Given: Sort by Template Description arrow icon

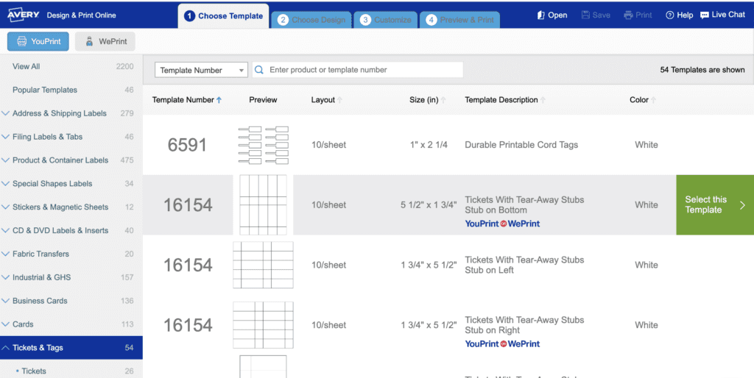Looking at the screenshot, I should 543,100.
